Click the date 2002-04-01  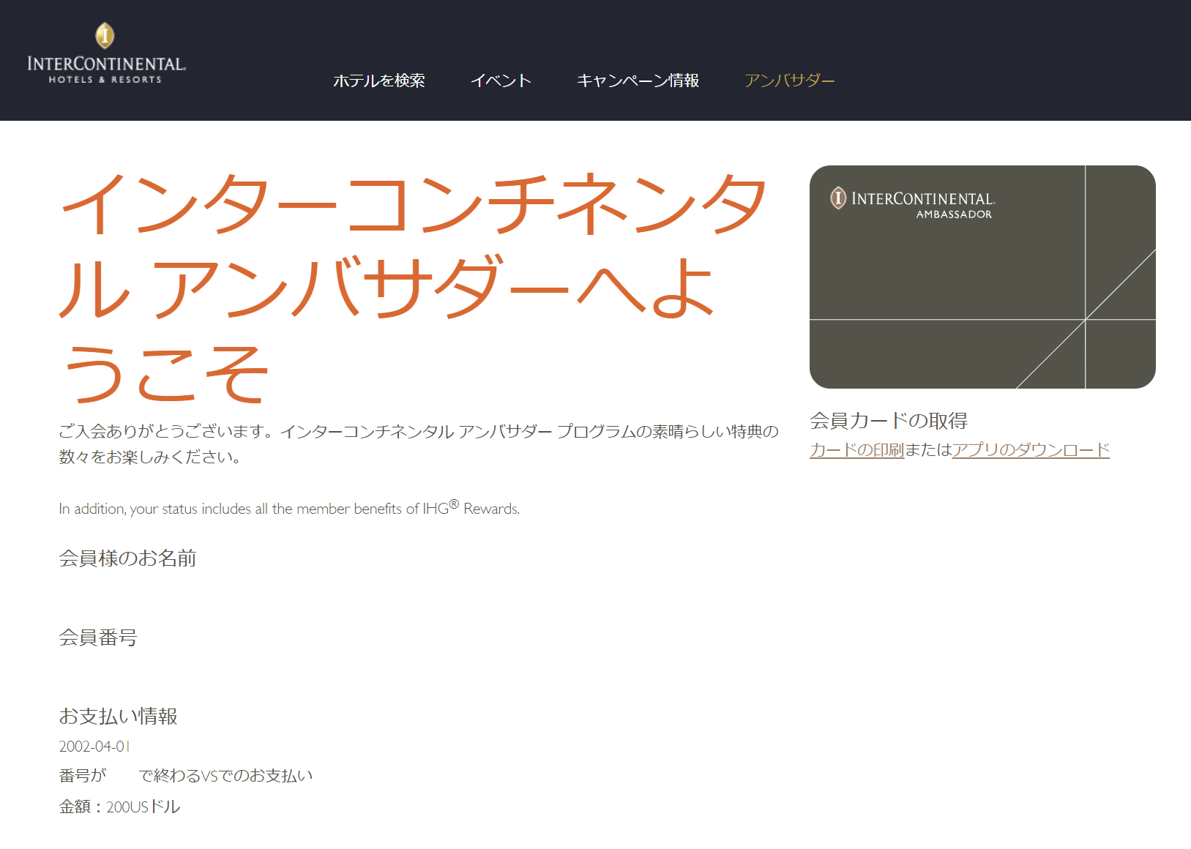click(x=94, y=747)
